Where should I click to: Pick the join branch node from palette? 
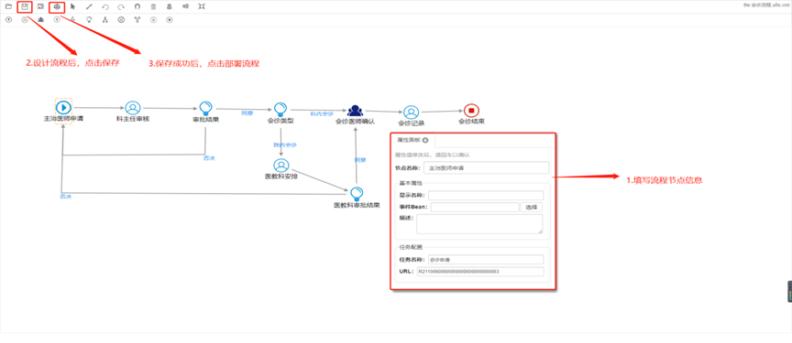(137, 19)
